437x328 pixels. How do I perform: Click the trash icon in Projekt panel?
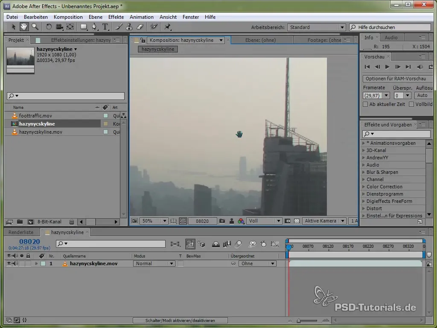tap(72, 222)
